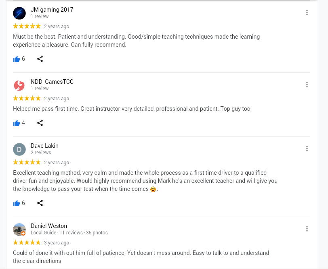Share NDD_GamesTCG's review
Viewport: 328px width, 269px height.
point(40,123)
